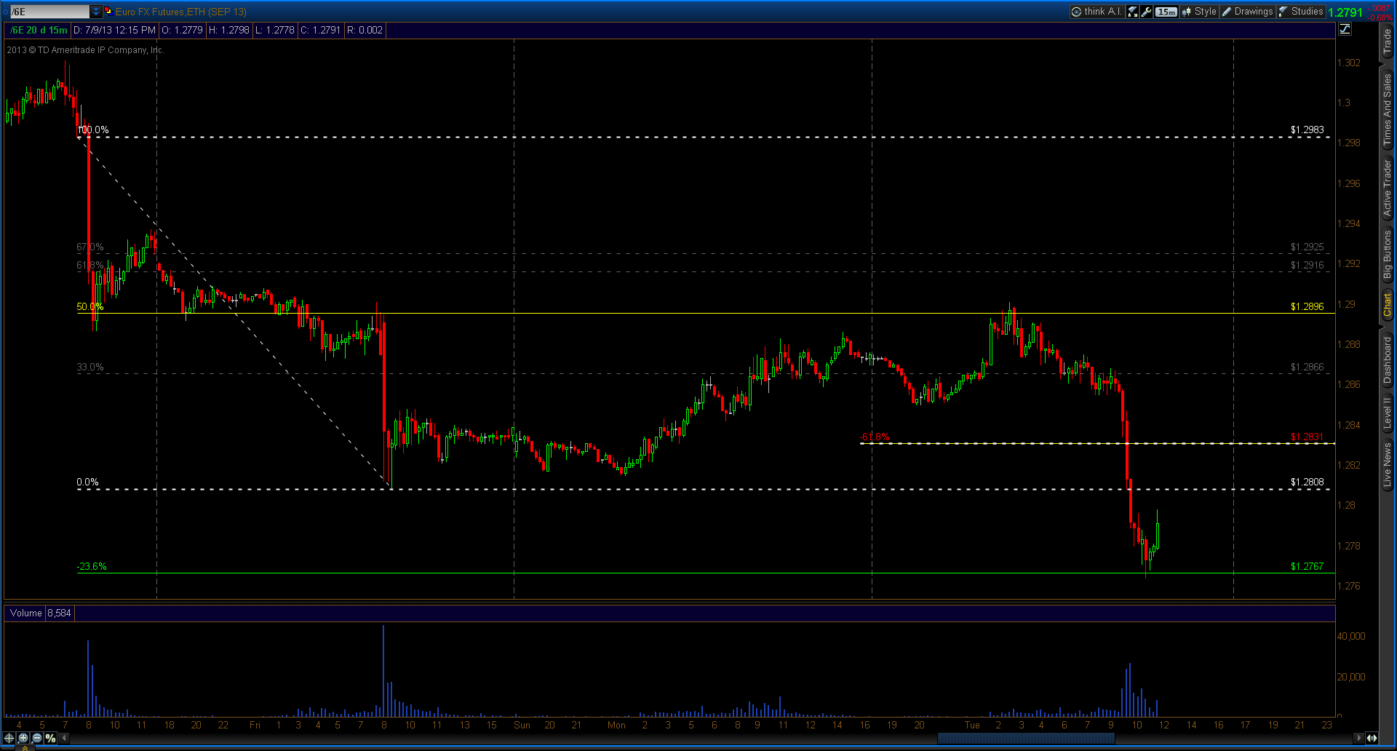Click the /6E symbol input field
Image resolution: width=1397 pixels, height=751 pixels.
coord(49,12)
